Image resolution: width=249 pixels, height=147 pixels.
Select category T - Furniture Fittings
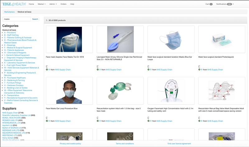tap(12, 83)
